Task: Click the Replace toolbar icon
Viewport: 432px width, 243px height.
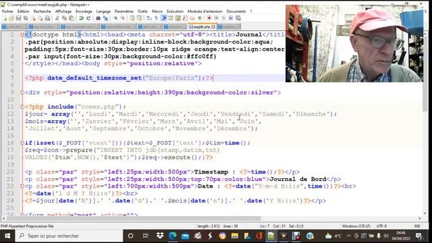Action: coord(105,18)
